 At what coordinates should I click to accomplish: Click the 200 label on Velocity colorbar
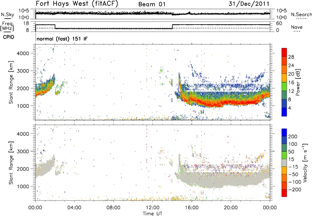click(x=293, y=136)
